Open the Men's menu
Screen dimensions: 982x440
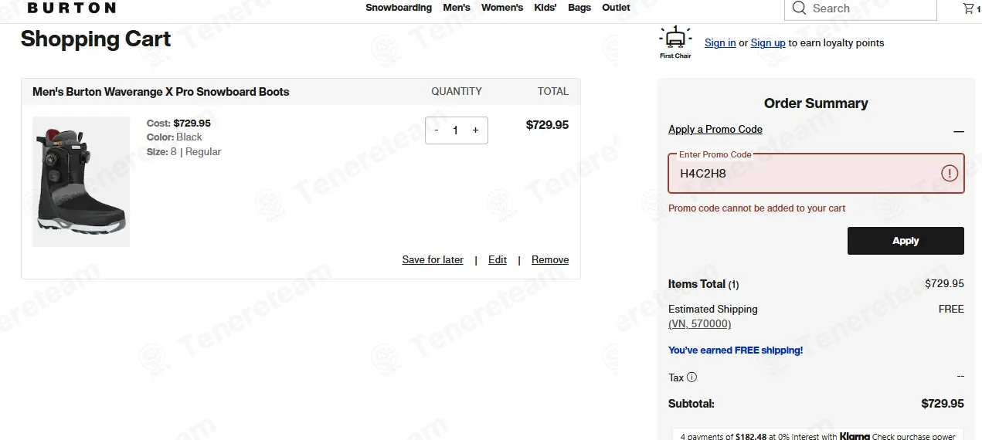pyautogui.click(x=457, y=8)
